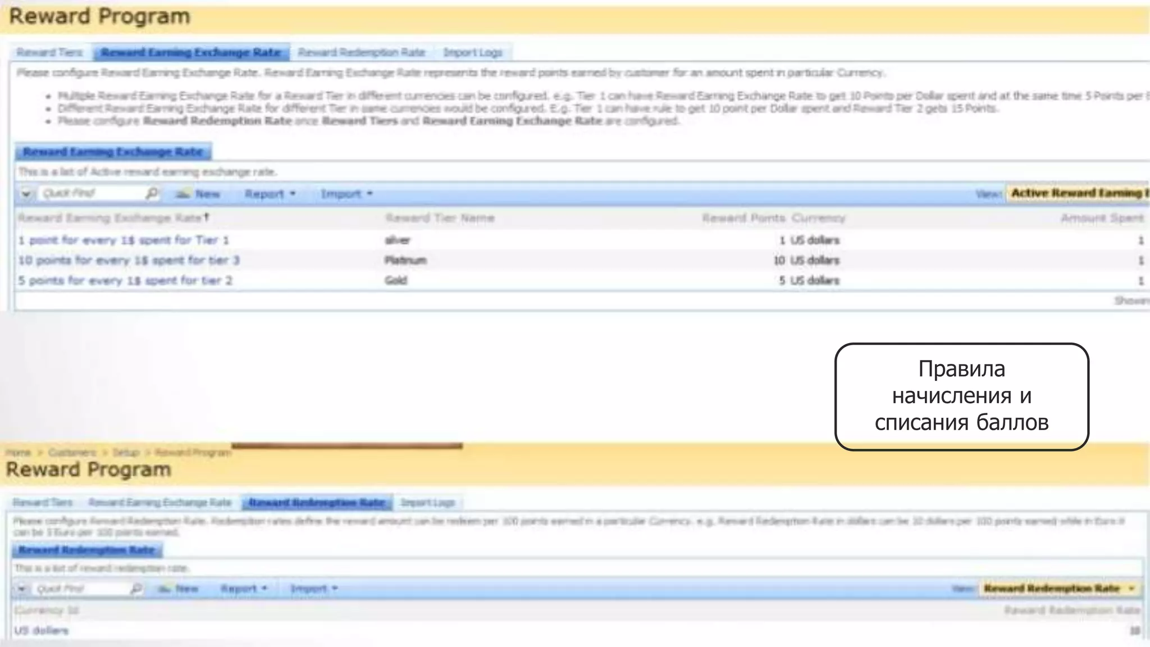Click Reward Program in the breadcrumb trail

pos(193,453)
